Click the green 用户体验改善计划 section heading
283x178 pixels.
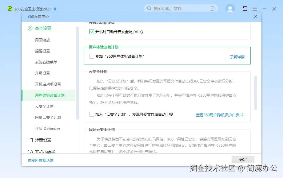pos(104,47)
